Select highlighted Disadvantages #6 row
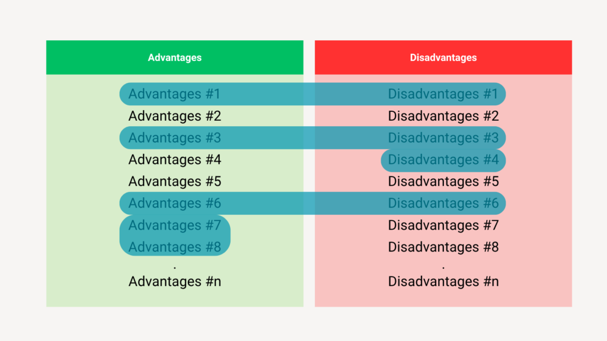The width and height of the screenshot is (607, 341). (x=443, y=204)
